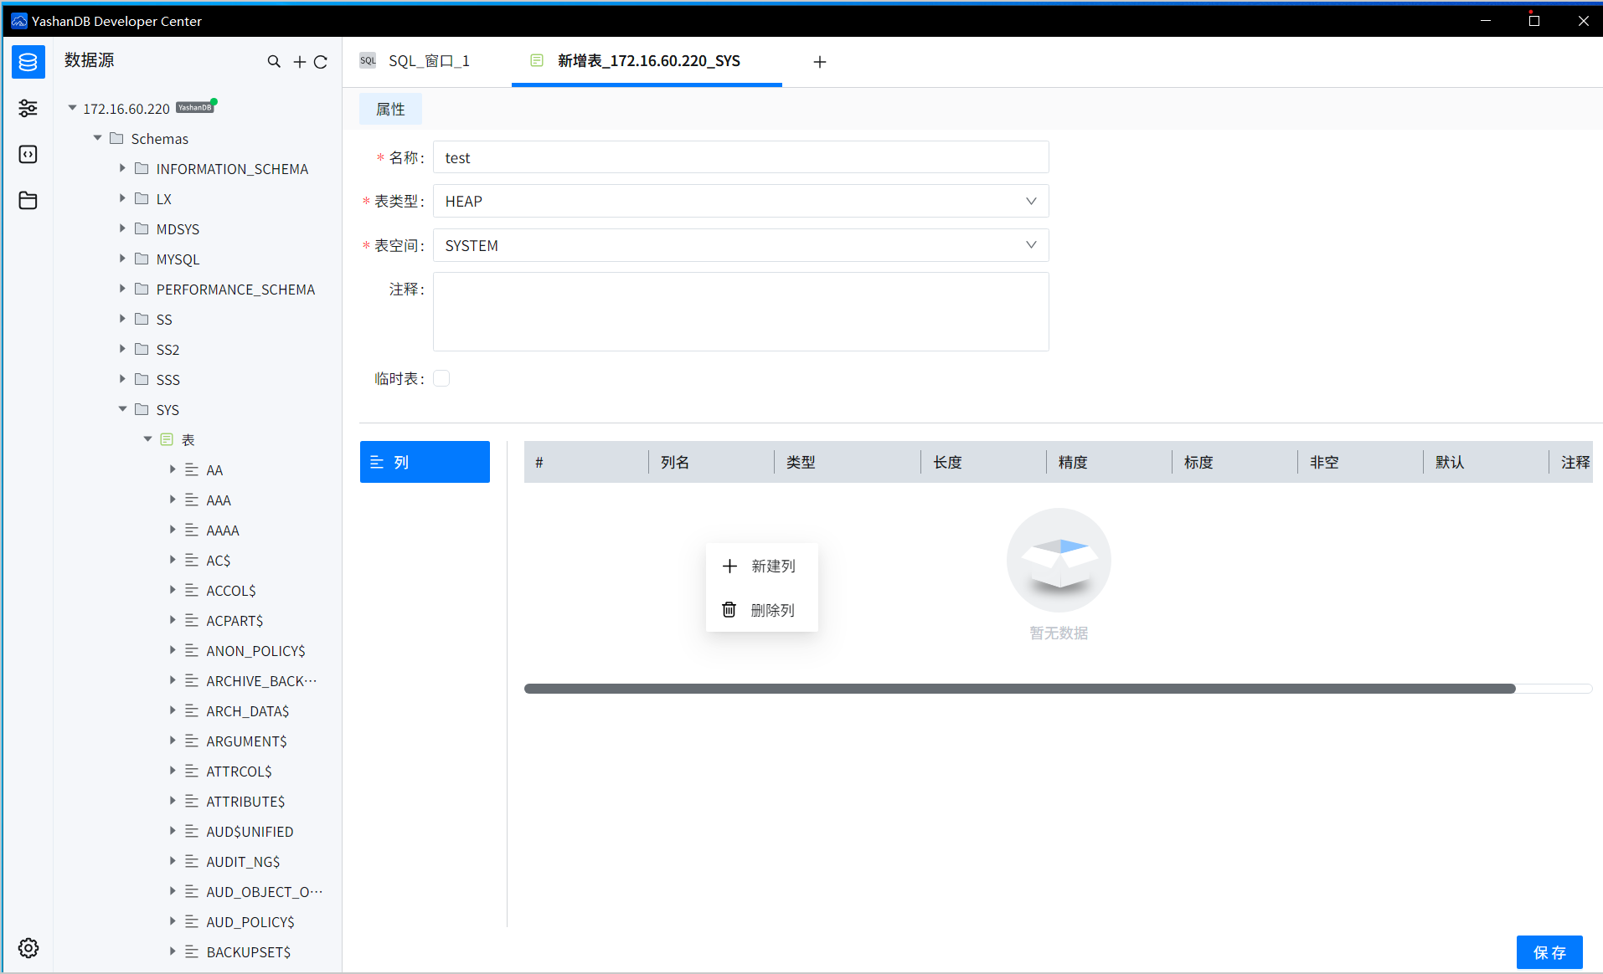Click the search icon in 数据源 panel
The image size is (1603, 974).
274,61
